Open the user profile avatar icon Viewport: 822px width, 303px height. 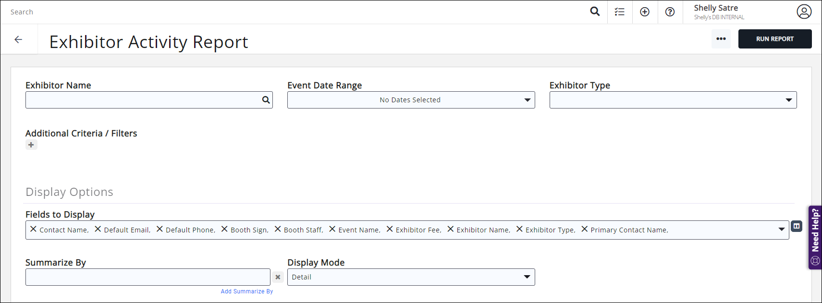point(804,12)
